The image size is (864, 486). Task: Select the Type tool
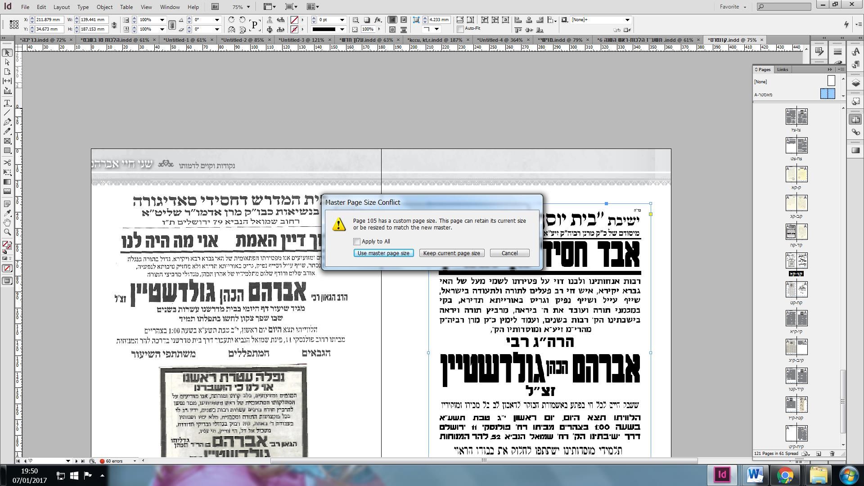(7, 103)
